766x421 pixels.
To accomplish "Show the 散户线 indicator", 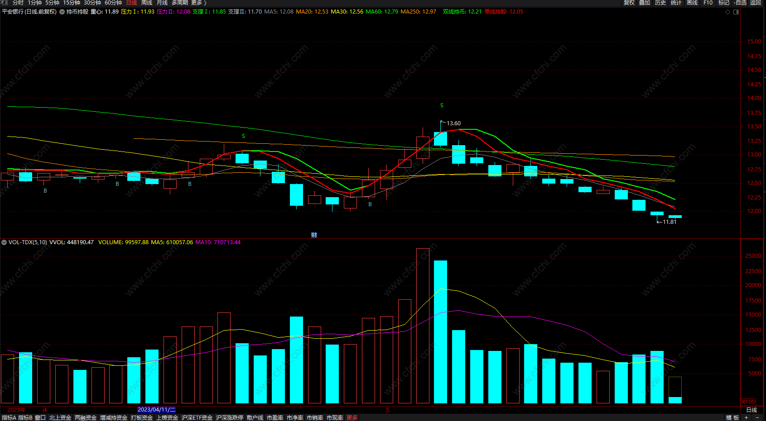I will tap(255, 418).
